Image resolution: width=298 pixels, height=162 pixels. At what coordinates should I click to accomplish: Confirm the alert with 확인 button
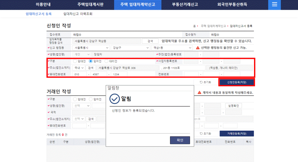tap(180, 140)
